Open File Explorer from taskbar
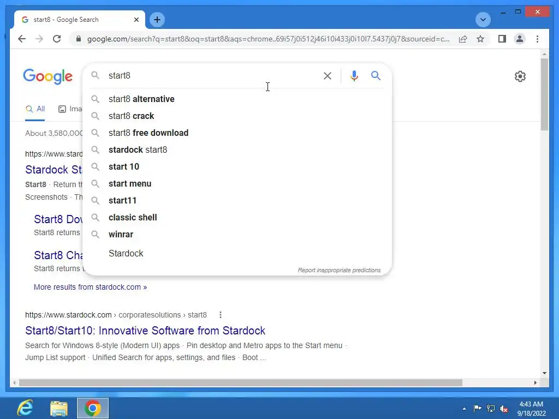Viewport: 559px width, 419px height. tap(59, 408)
